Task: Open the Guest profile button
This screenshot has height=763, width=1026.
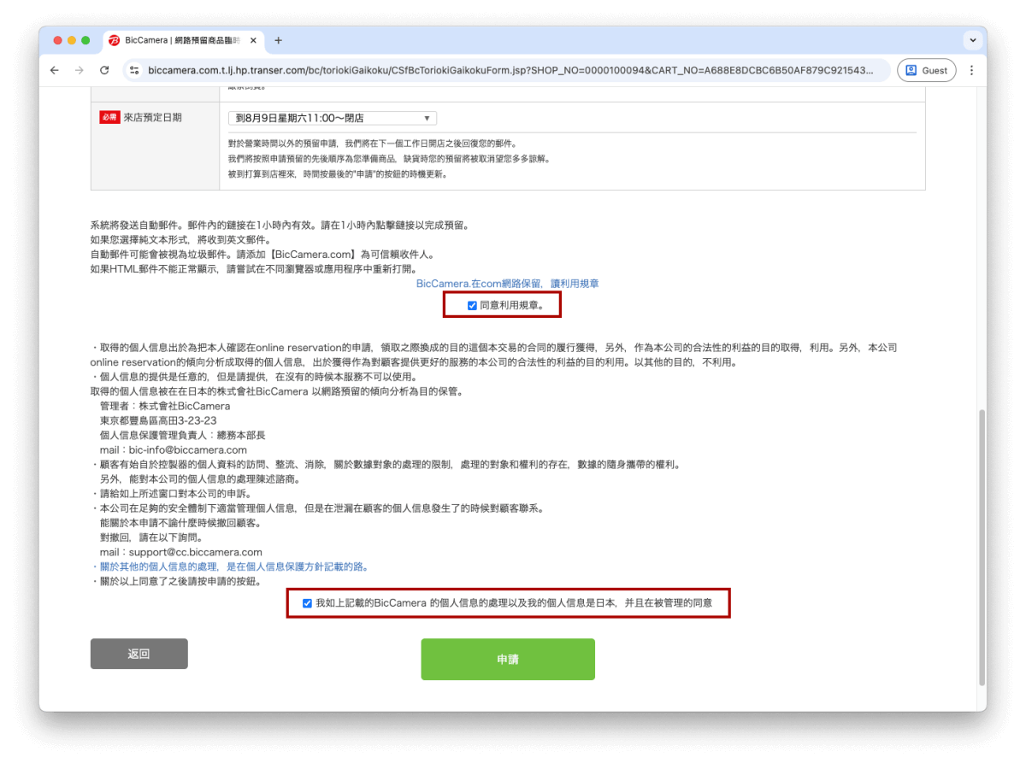Action: click(926, 71)
